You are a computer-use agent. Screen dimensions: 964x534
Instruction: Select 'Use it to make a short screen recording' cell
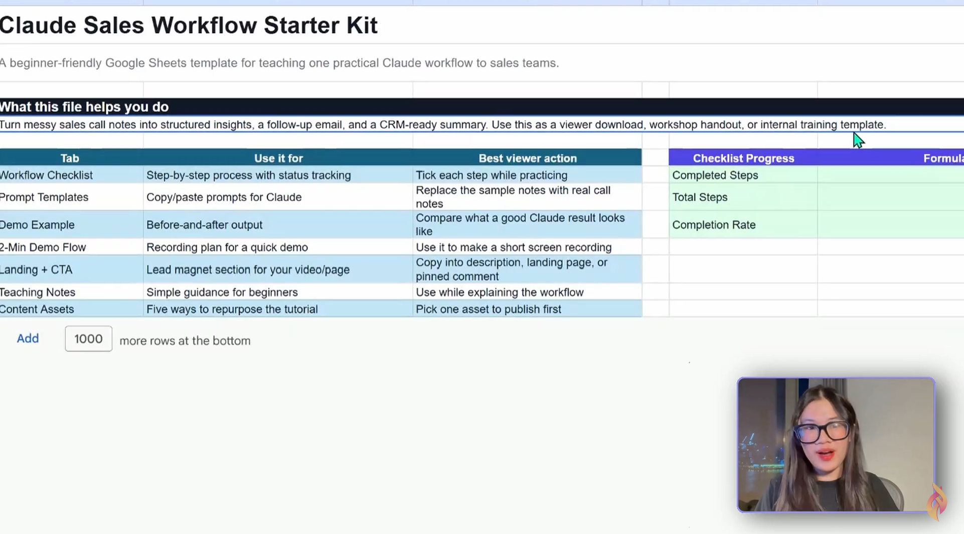click(x=528, y=247)
